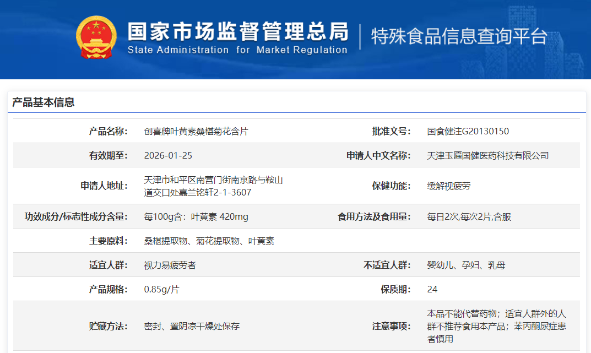Click the 不适宜人群 label
591x353 pixels.
click(387, 265)
